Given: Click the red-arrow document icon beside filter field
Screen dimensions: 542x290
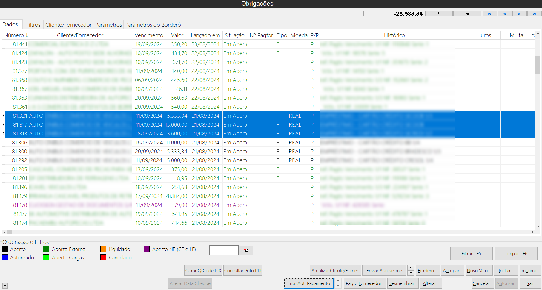Looking at the screenshot, I should click(246, 250).
